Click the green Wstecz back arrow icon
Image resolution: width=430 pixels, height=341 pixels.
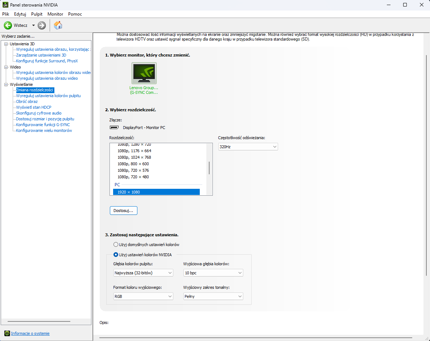tap(8, 25)
